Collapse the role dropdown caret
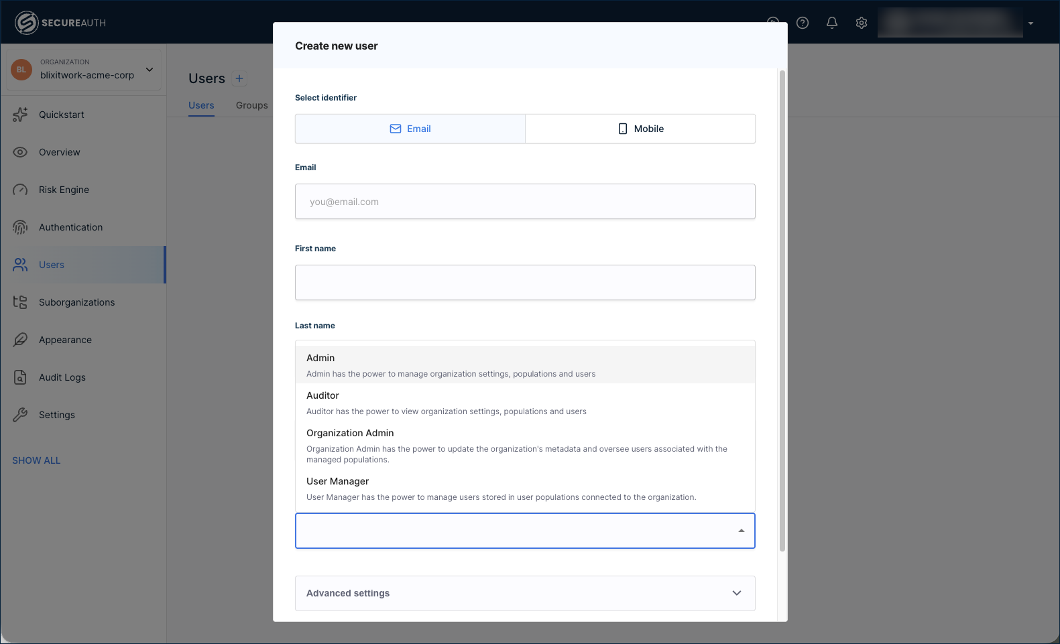 (742, 531)
